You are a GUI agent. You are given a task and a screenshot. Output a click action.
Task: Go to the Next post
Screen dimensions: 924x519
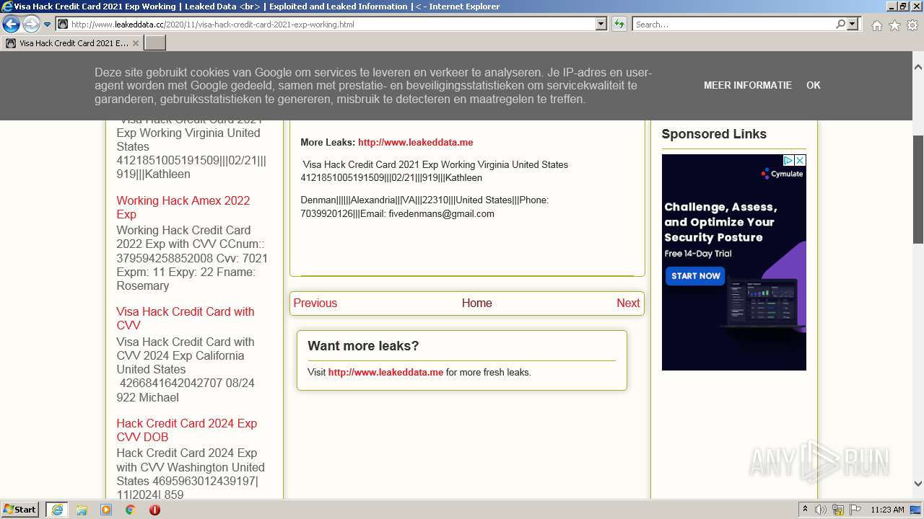click(628, 303)
